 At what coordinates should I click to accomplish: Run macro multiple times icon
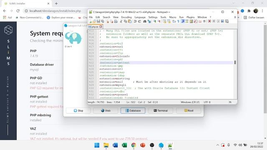click(x=222, y=21)
